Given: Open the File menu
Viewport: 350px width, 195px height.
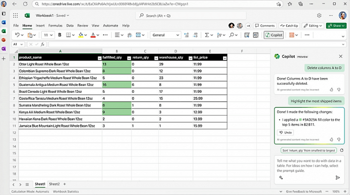Looking at the screenshot, I should click(16, 25).
